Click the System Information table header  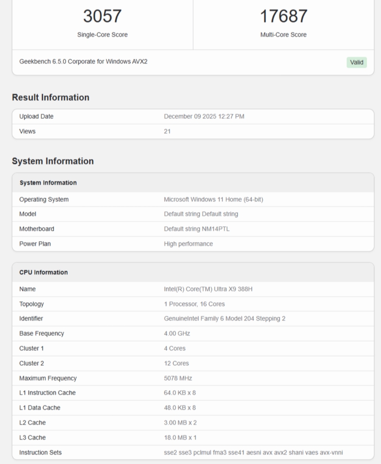point(193,183)
